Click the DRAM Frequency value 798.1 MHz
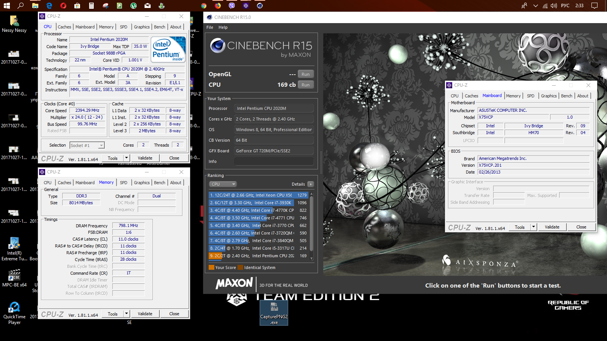 128,225
